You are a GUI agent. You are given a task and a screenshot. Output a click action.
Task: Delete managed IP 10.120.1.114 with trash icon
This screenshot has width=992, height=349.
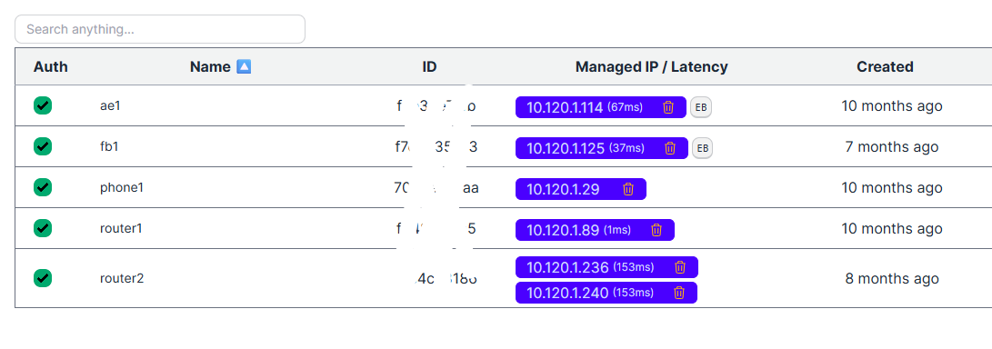tap(668, 107)
